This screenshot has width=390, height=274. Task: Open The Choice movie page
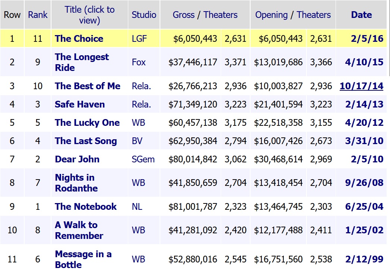(79, 38)
